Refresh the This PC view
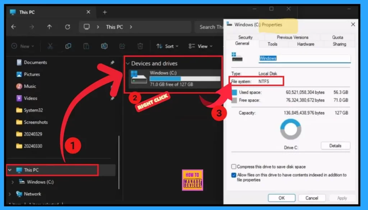The height and width of the screenshot is (210, 368). [x=68, y=27]
